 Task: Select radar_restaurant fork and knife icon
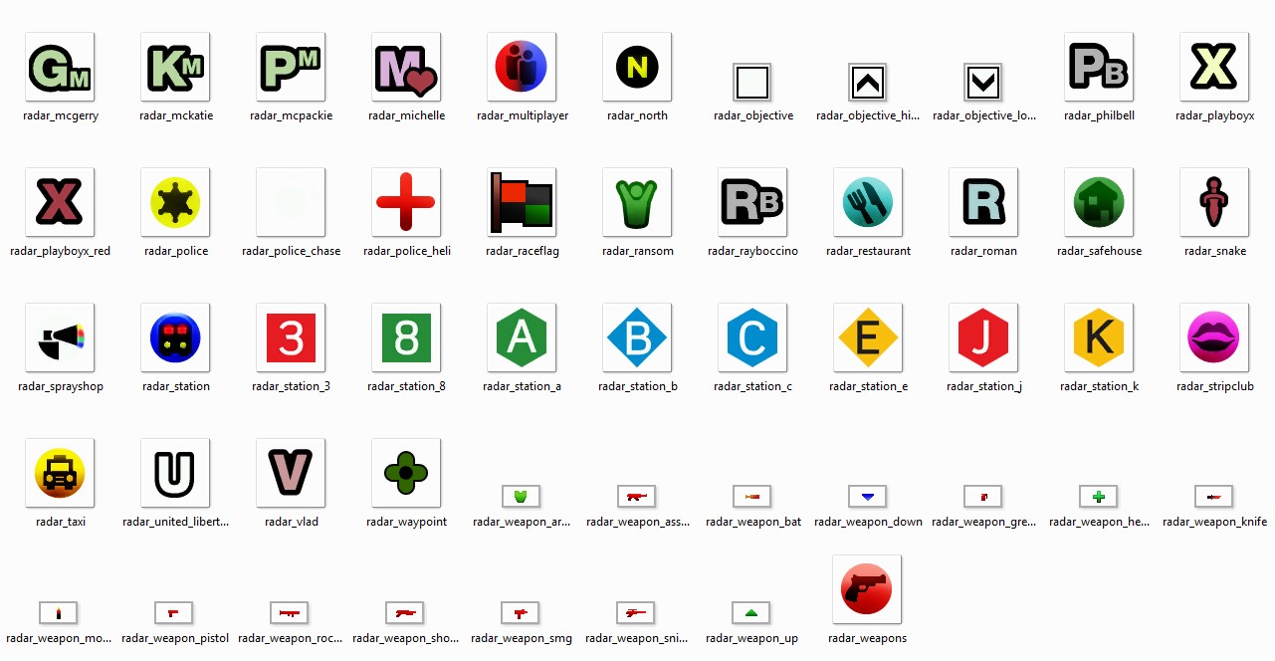coord(868,202)
